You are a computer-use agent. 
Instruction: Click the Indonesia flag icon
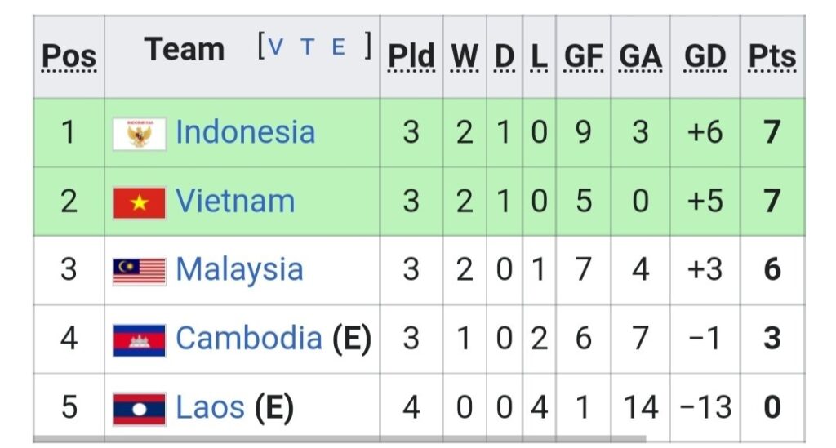[140, 133]
